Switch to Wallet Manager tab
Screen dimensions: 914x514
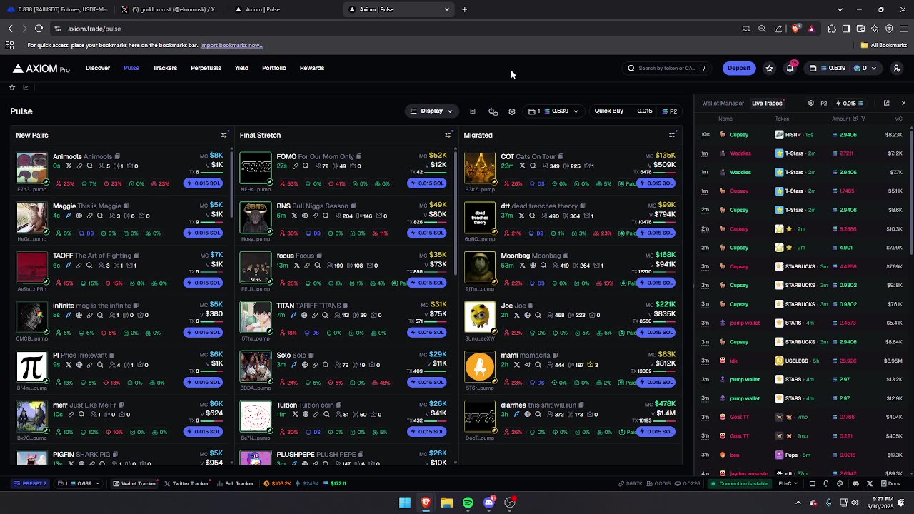point(723,103)
